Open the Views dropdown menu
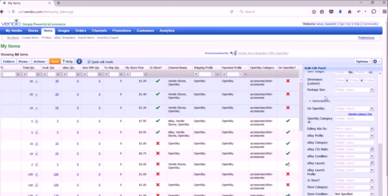This screenshot has height=196, width=388. tap(23, 62)
